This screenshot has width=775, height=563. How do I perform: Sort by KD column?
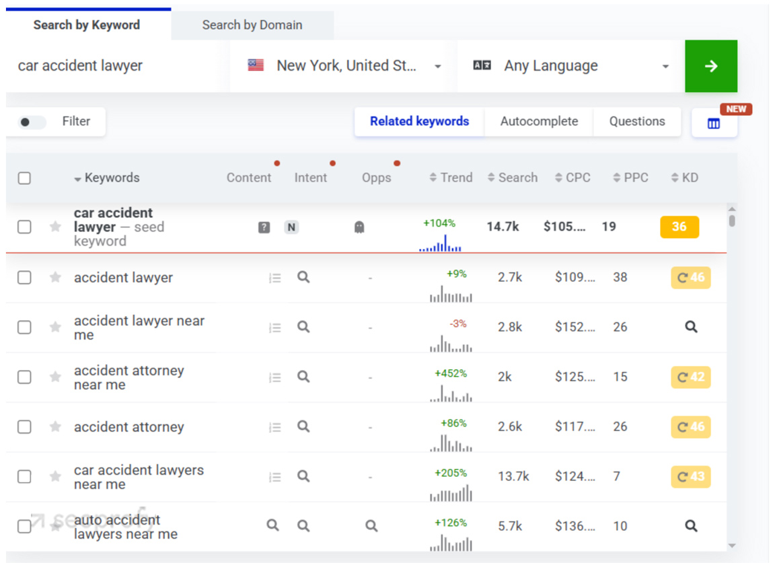pos(685,178)
